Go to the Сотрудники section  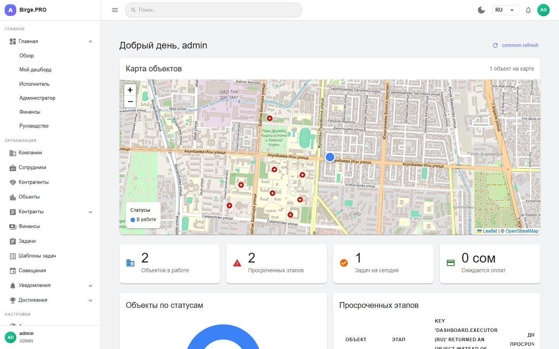(32, 168)
